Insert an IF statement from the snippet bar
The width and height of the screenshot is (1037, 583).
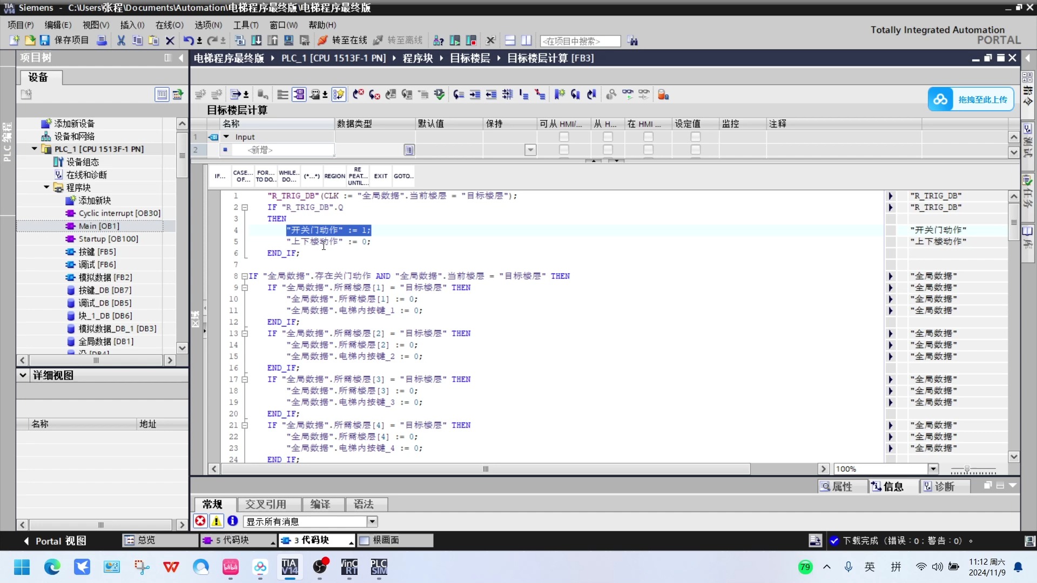pyautogui.click(x=219, y=176)
